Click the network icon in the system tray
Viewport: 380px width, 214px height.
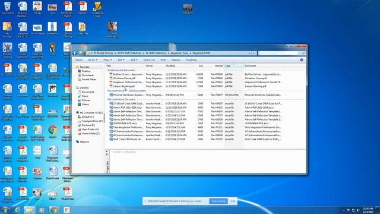click(353, 210)
